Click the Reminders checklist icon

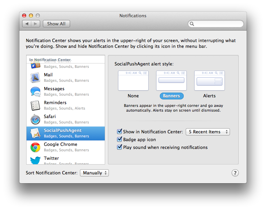pos(35,106)
